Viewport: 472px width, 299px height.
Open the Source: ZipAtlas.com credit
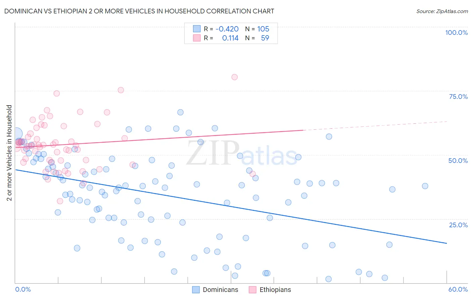coord(442,11)
